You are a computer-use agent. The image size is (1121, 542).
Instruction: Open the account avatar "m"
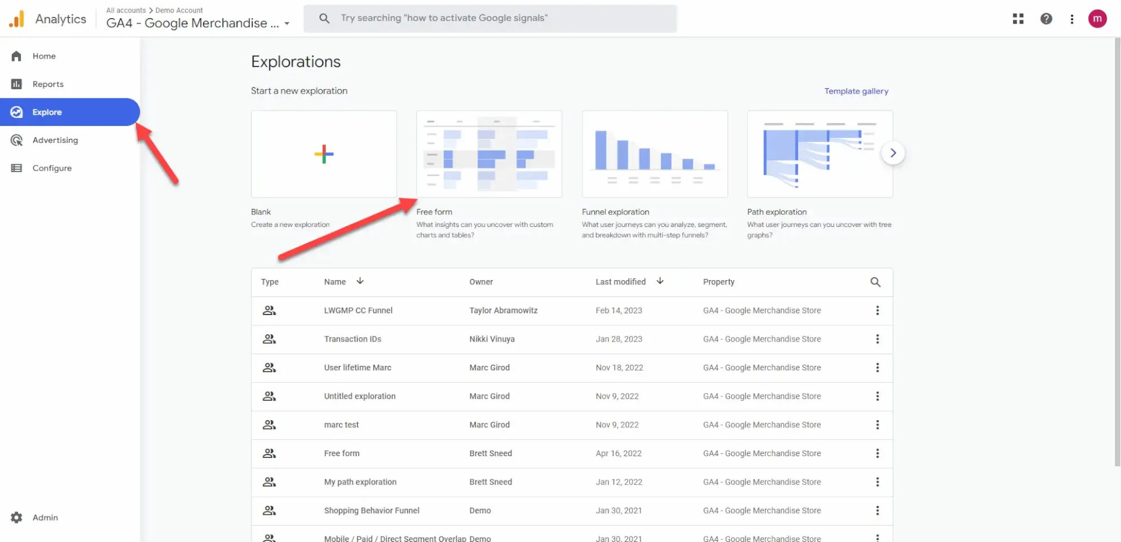(x=1097, y=19)
